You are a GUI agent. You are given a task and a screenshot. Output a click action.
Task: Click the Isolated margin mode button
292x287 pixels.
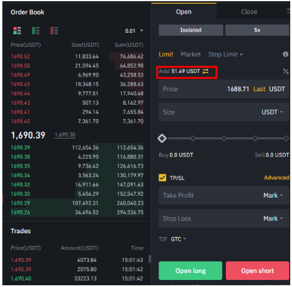point(191,30)
